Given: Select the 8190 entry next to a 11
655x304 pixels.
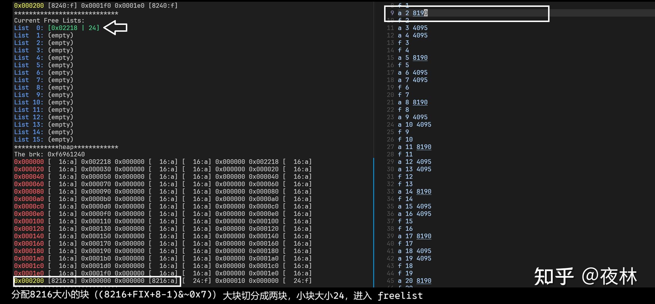Looking at the screenshot, I should coord(424,147).
